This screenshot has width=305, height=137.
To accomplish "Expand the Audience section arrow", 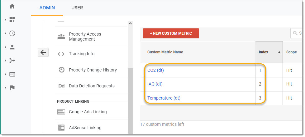I will click(x=5, y=47).
